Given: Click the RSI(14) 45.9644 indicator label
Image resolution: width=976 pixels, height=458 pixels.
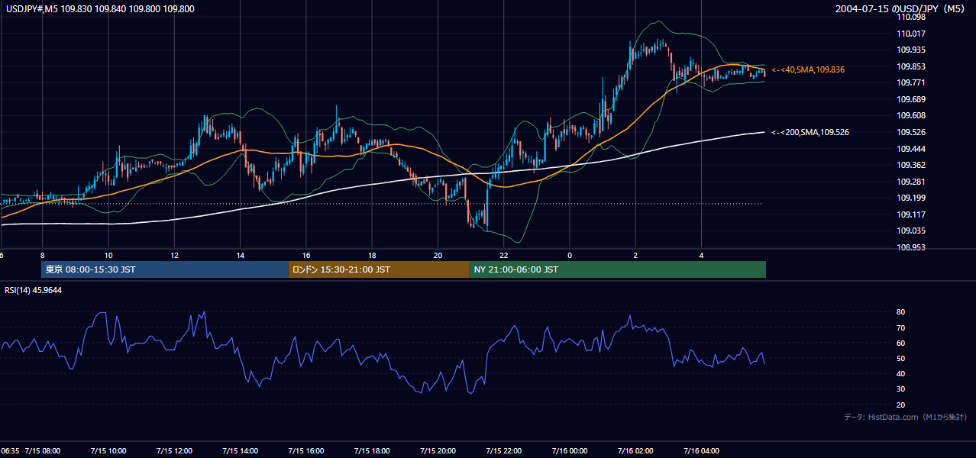Looking at the screenshot, I should tap(34, 290).
